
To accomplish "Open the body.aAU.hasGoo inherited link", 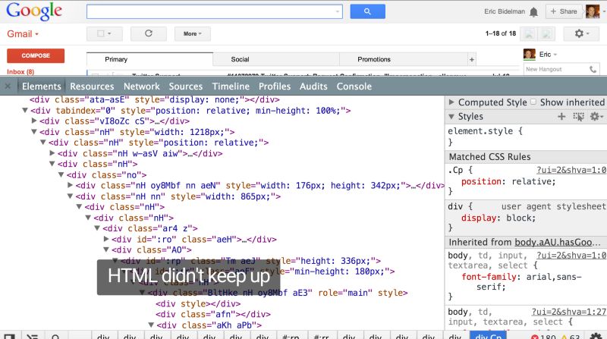I will [558, 242].
